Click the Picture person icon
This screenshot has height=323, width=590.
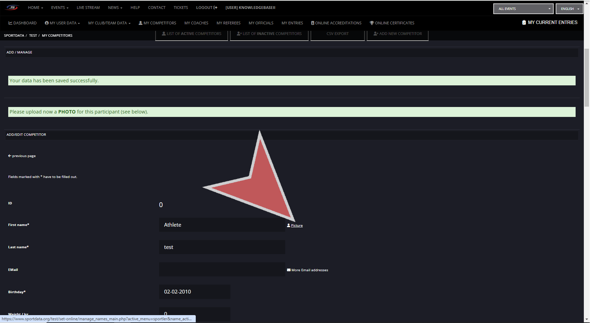289,225
